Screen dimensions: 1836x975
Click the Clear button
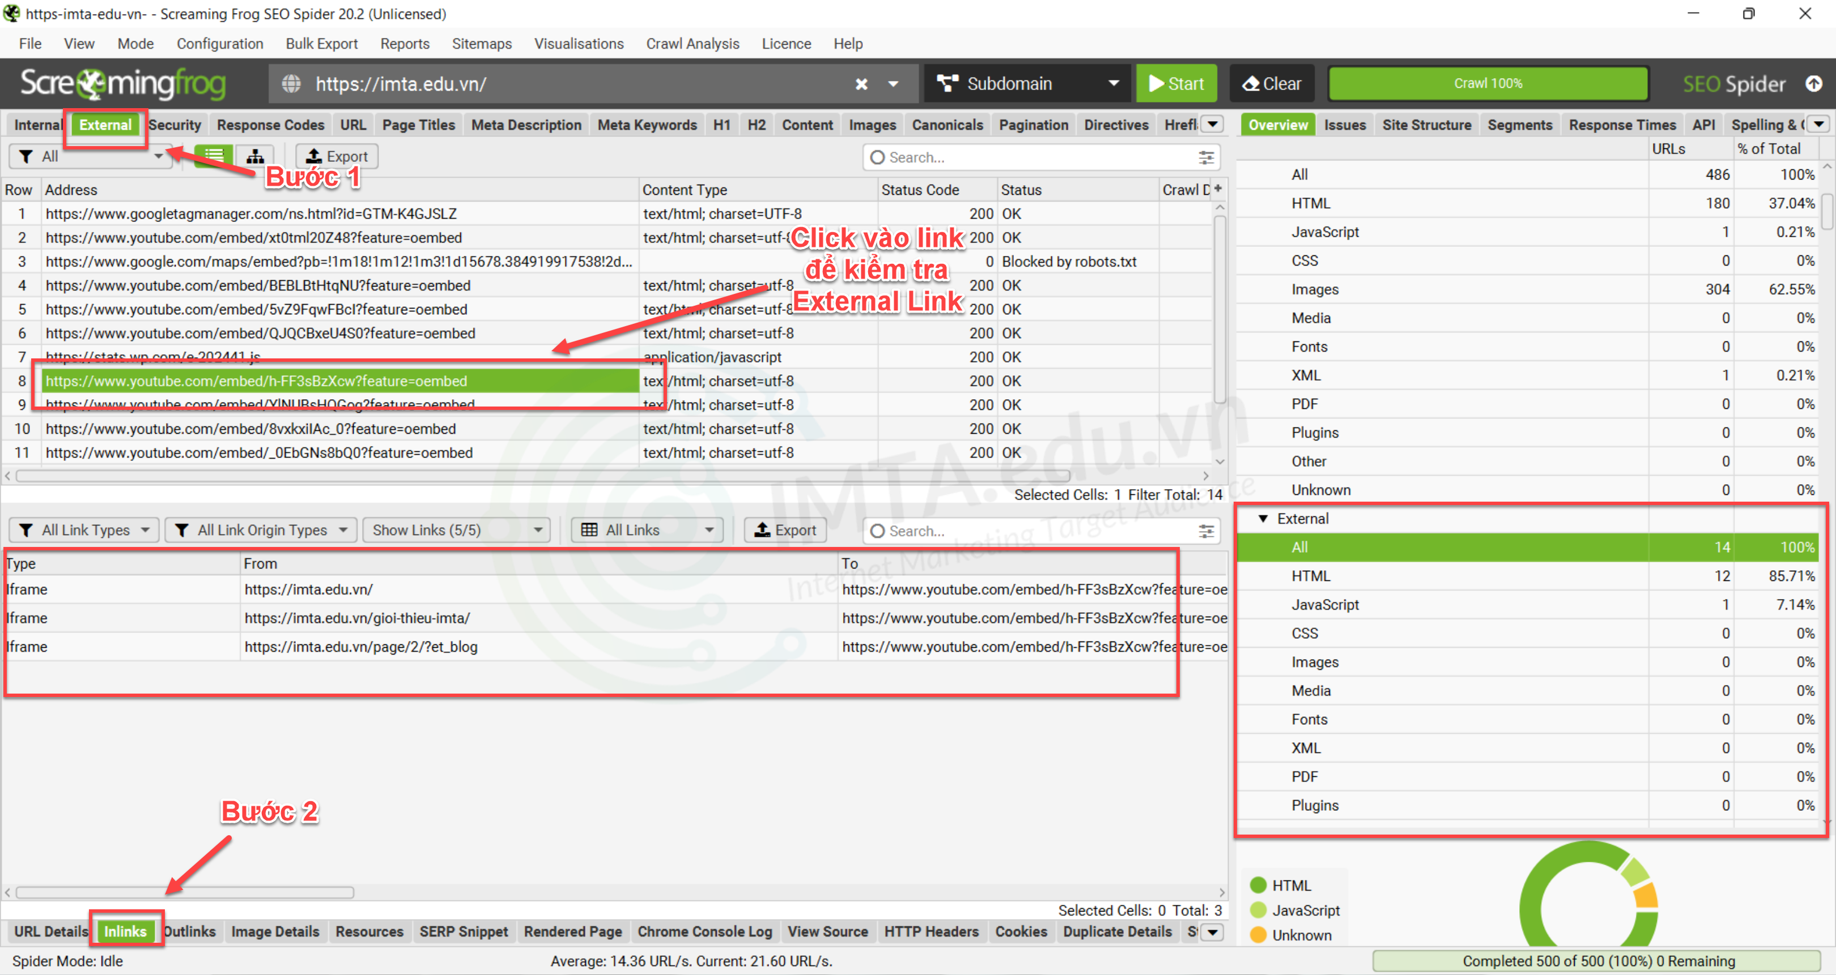(1272, 84)
